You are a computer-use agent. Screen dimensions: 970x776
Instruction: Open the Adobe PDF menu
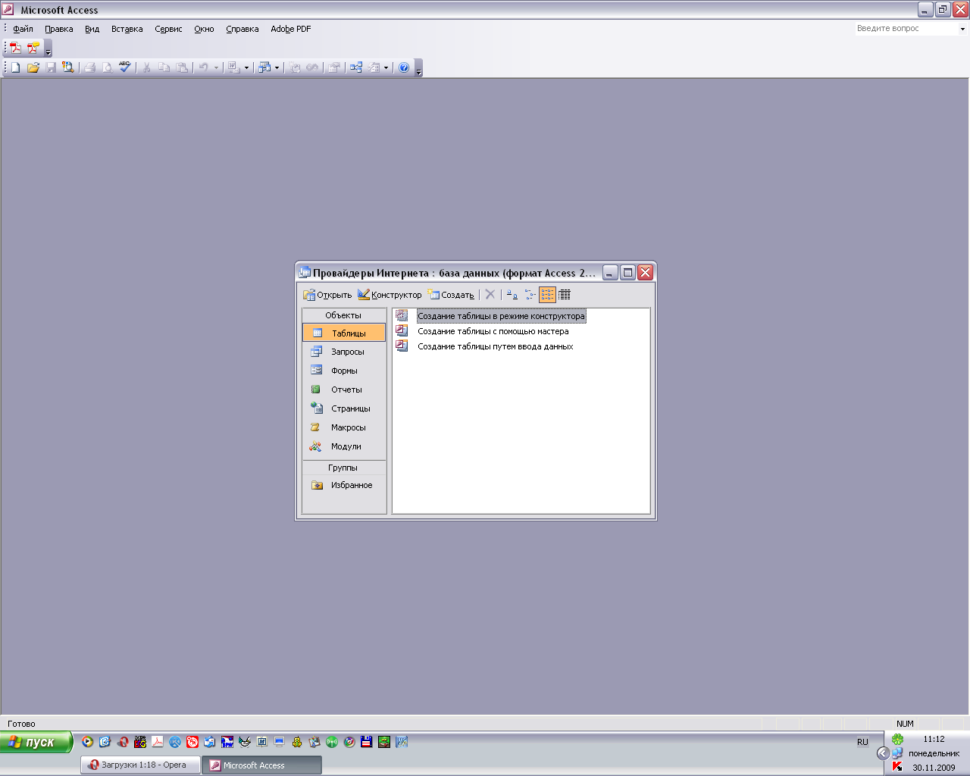pyautogui.click(x=290, y=29)
